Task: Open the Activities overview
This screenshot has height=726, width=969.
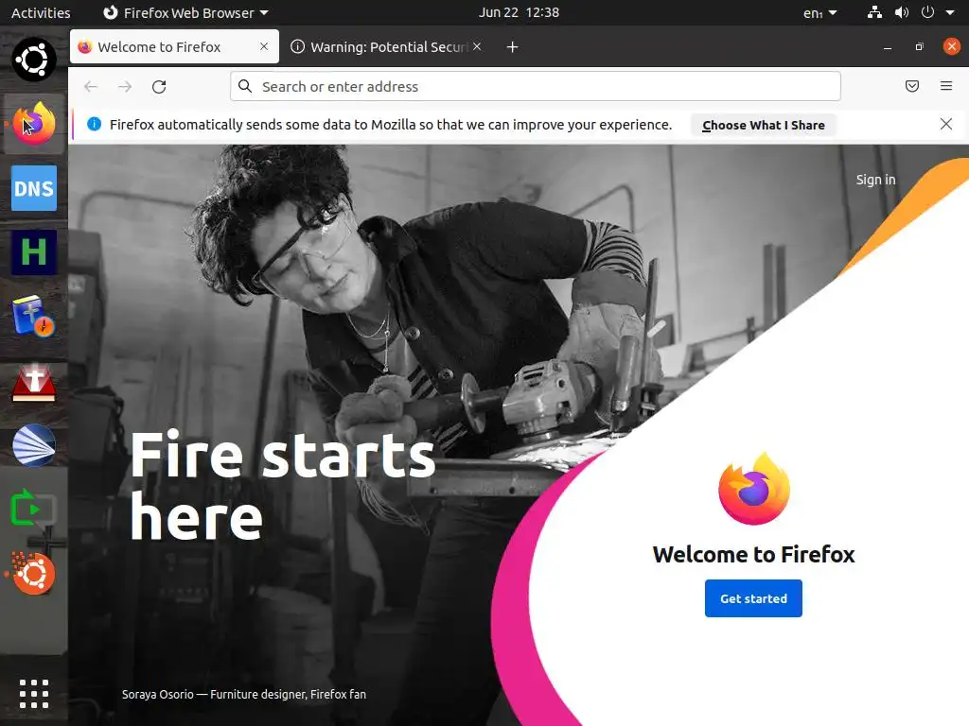Action: (41, 12)
